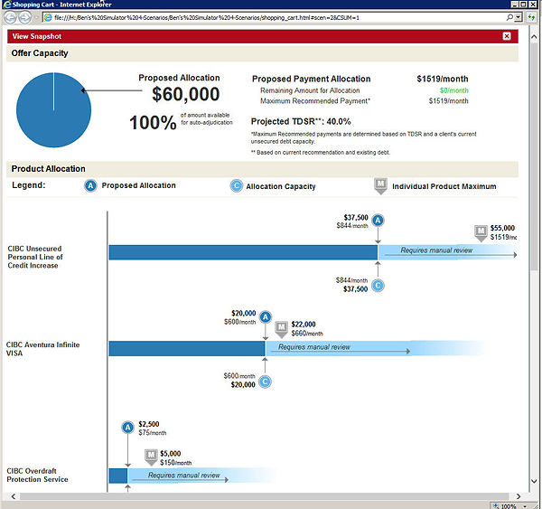The width and height of the screenshot is (542, 509).
Task: Click the M marker next to $55,000
Action: tap(481, 232)
